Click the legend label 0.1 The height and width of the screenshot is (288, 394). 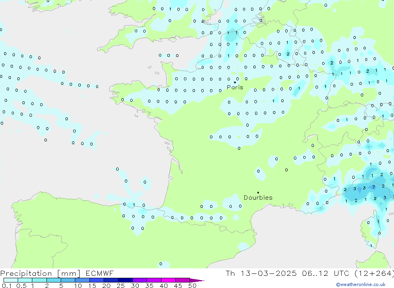point(7,286)
